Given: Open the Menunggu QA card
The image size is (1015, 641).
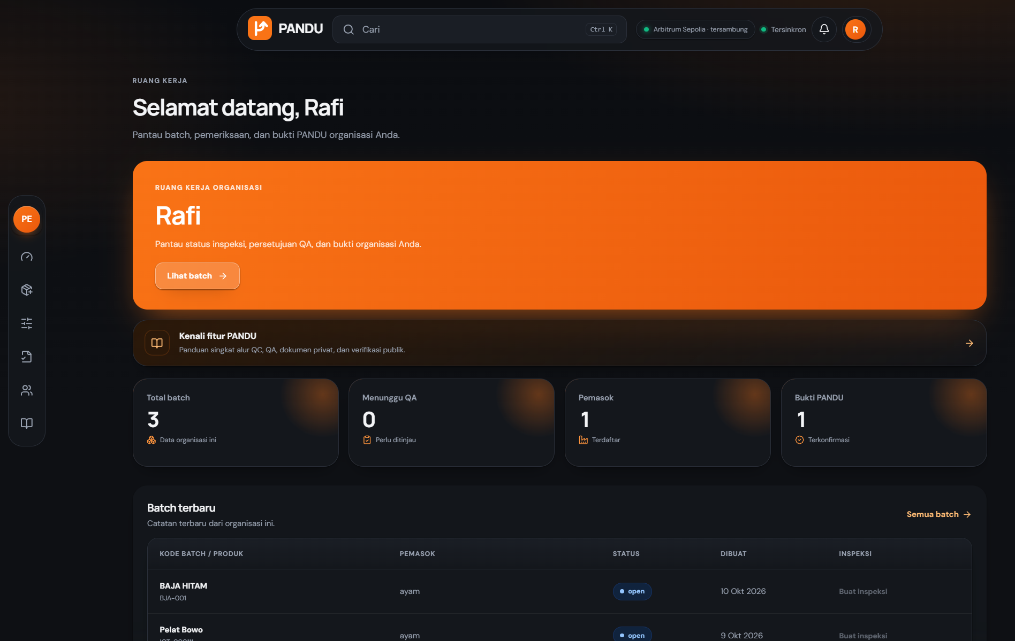Looking at the screenshot, I should tap(451, 422).
